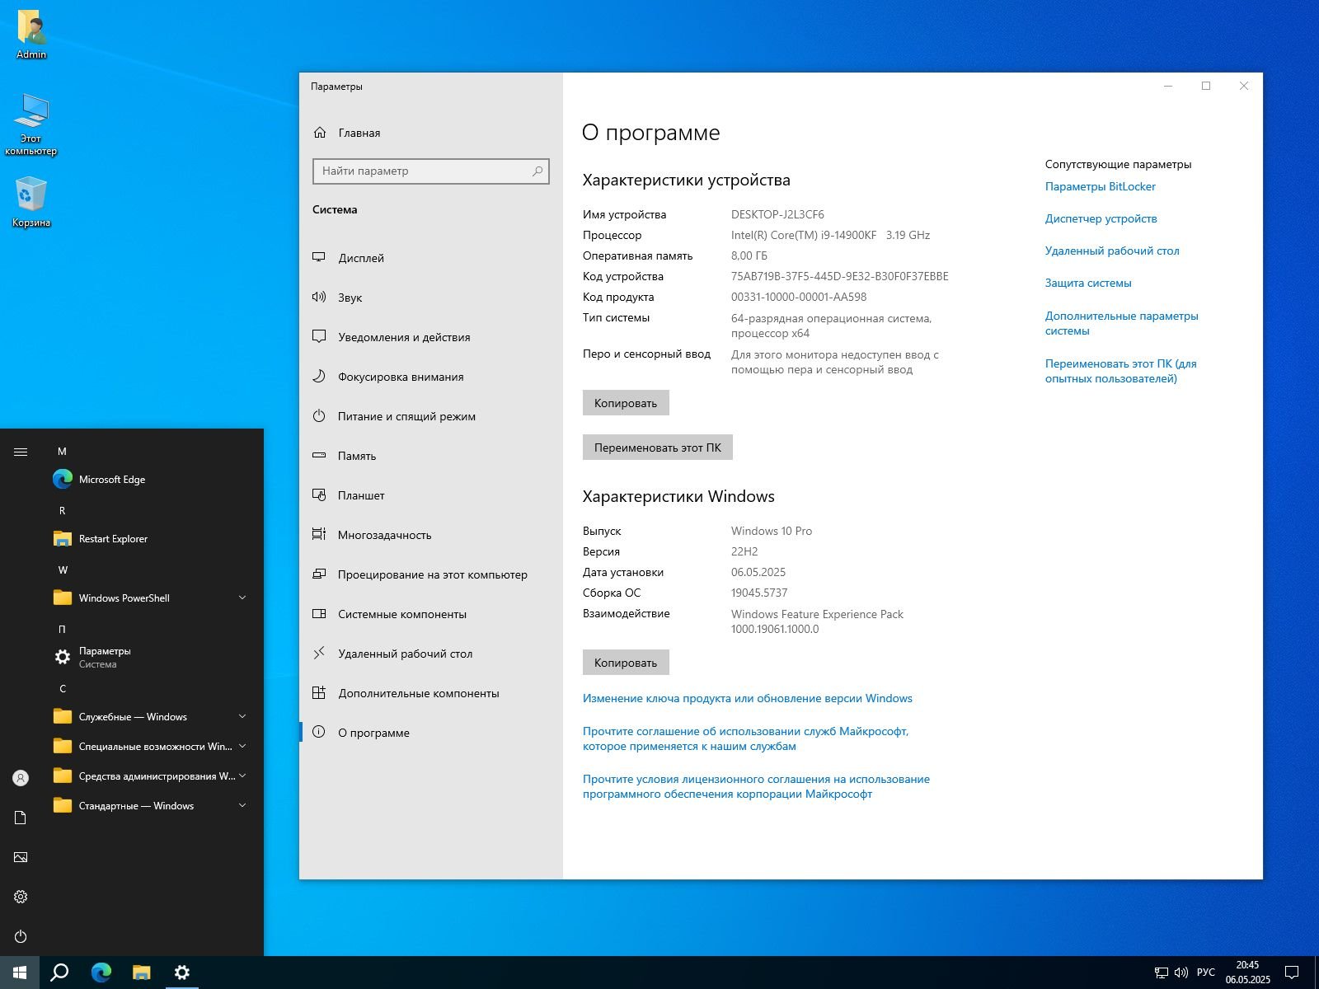
Task: Click the Системные компоненты icon
Action: tap(319, 613)
